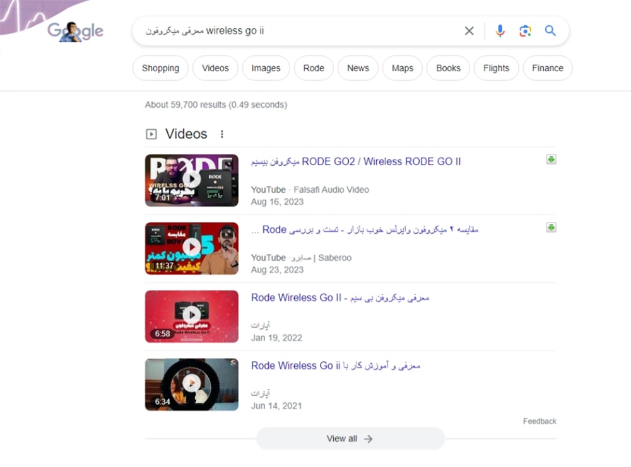This screenshot has width=631, height=467.
Task: Select the Maps filter chip
Action: (x=403, y=68)
